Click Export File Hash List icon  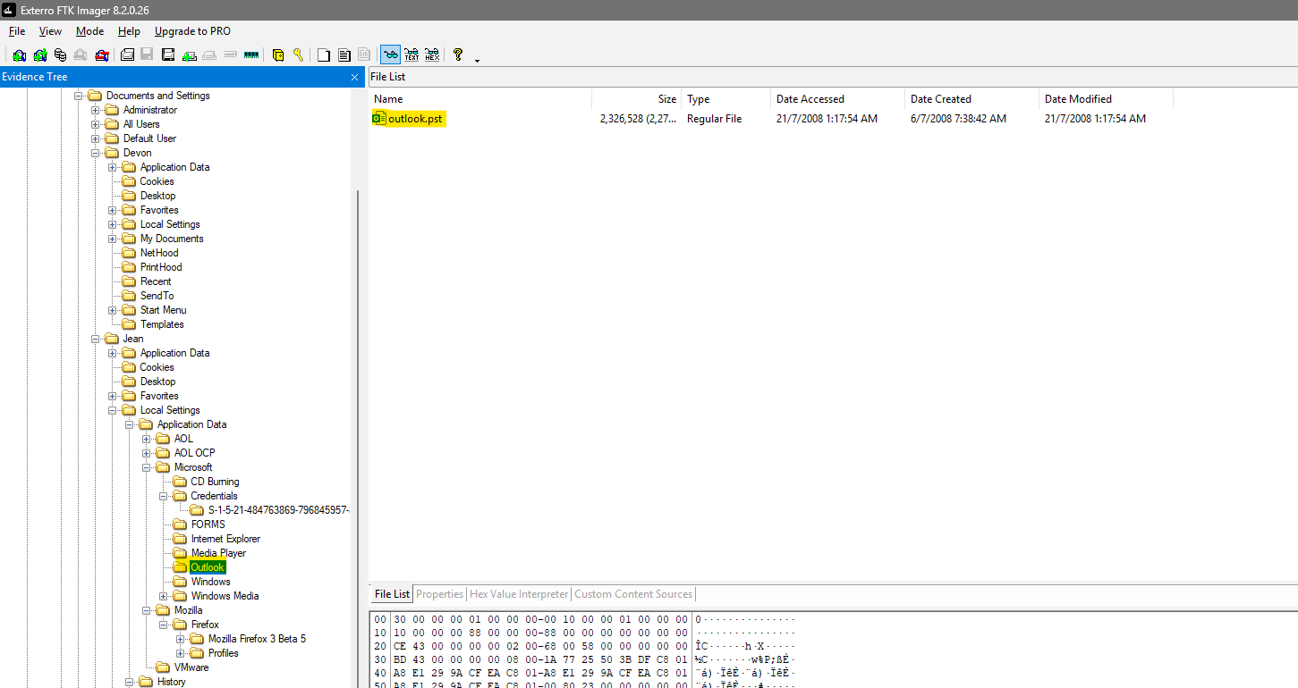click(x=344, y=55)
